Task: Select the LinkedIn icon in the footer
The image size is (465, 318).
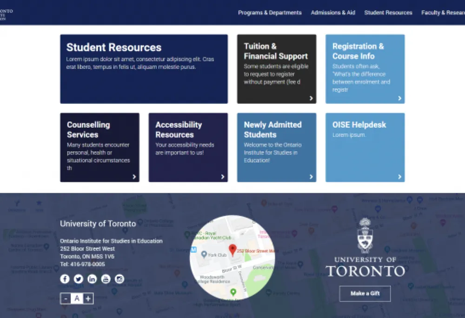Action: (x=92, y=279)
